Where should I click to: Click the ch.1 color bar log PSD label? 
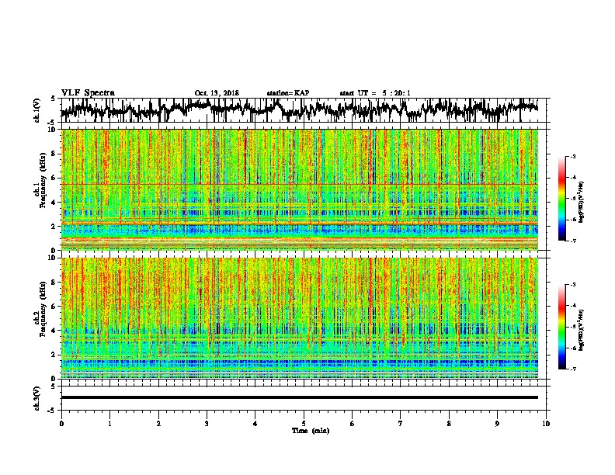tap(582, 202)
